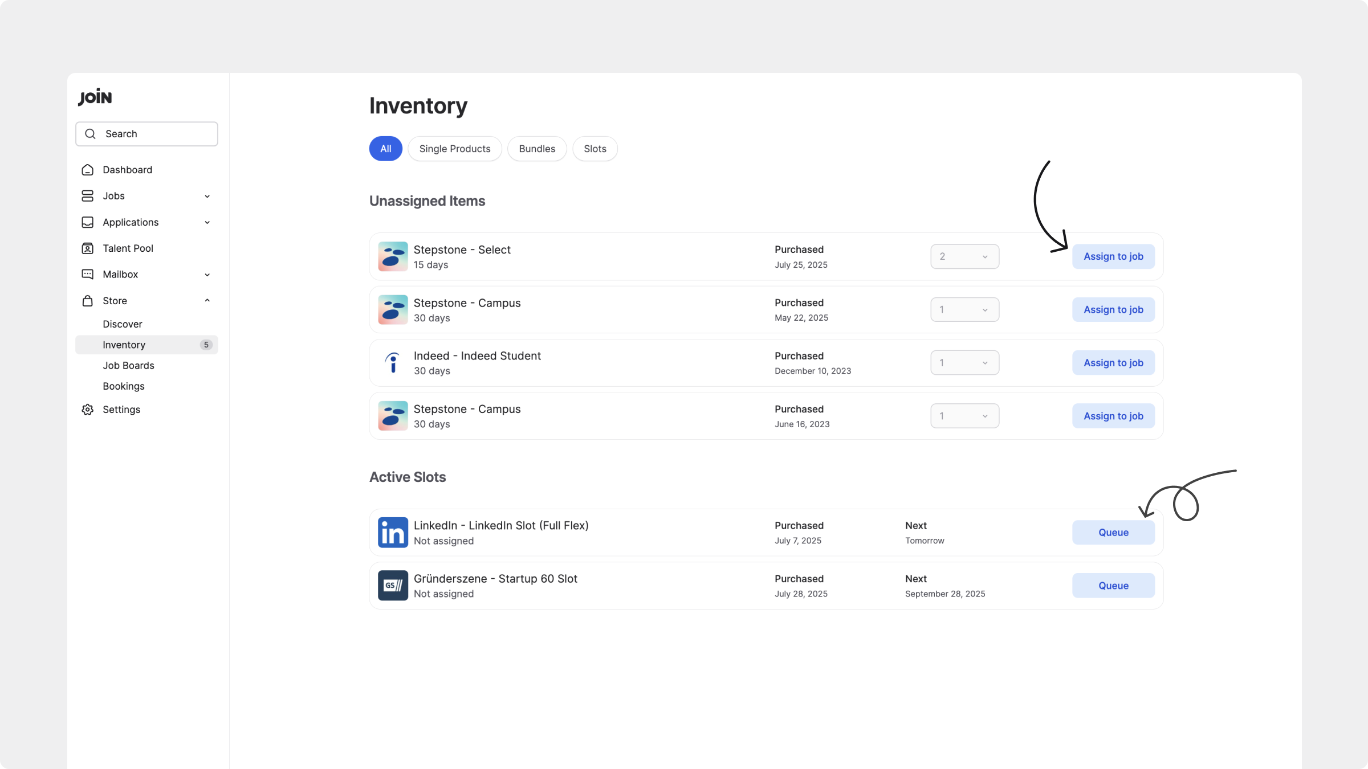The image size is (1368, 769).
Task: Open quantity dropdown for Indeed Student
Action: click(x=964, y=363)
